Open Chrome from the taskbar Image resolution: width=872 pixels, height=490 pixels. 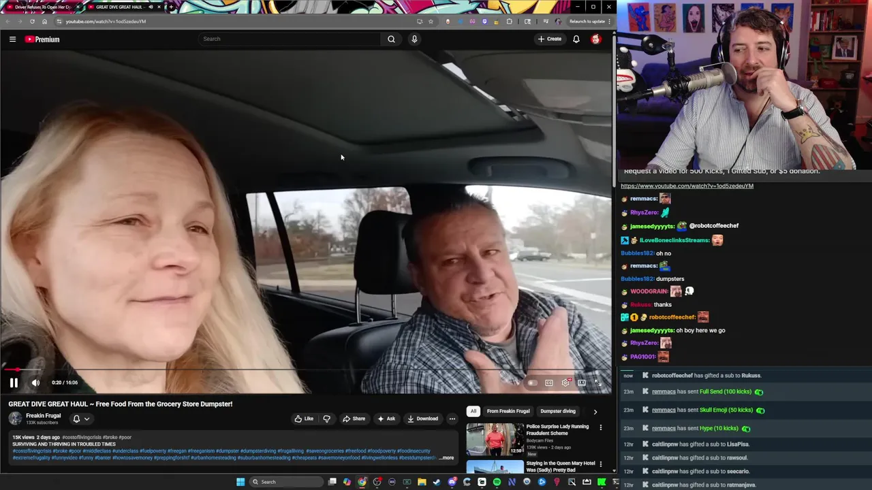click(x=362, y=482)
